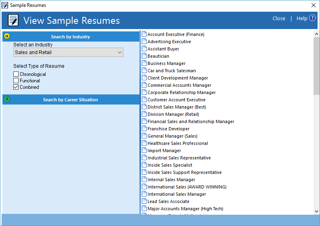Viewport: 320px width, 226px height.
Task: Click the Help link in the header
Action: [302, 19]
